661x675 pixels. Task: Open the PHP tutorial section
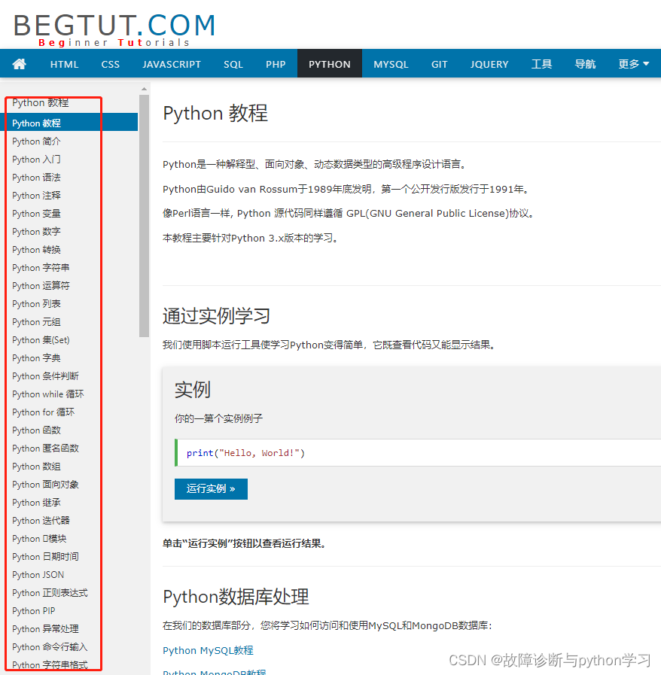[x=276, y=64]
